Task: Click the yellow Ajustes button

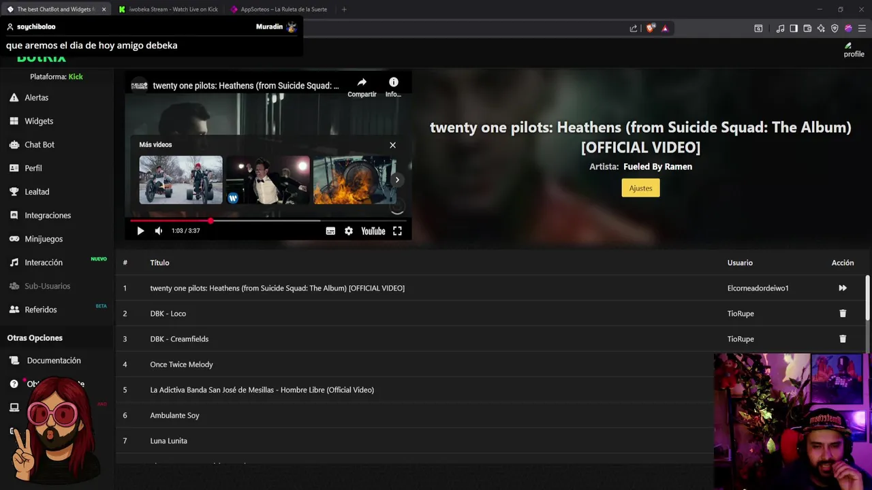Action: [640, 188]
